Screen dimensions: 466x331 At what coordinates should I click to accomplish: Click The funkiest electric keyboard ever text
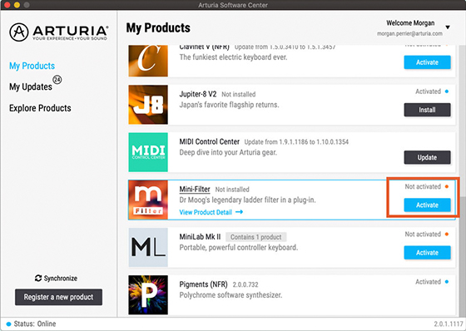(233, 57)
